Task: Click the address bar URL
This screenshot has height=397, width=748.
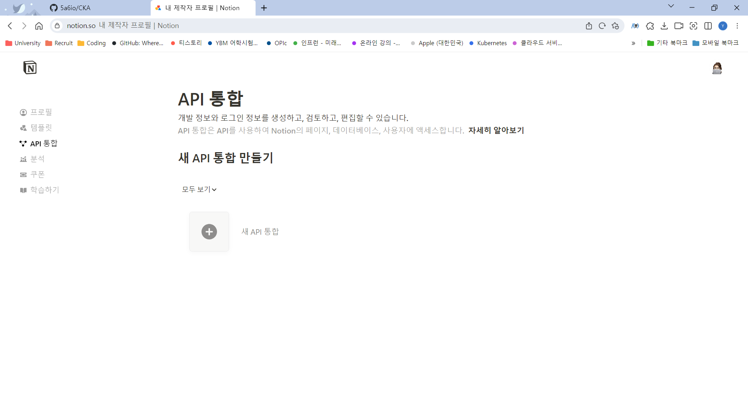Action: click(123, 26)
